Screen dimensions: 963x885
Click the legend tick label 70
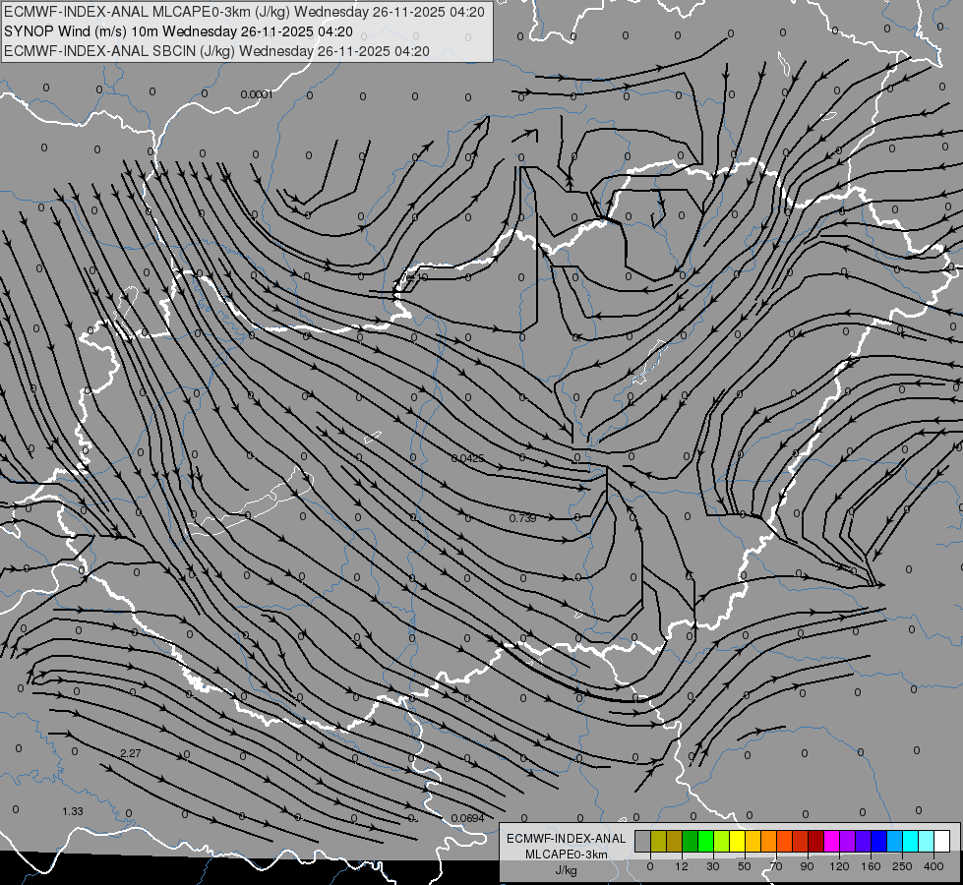tap(776, 866)
